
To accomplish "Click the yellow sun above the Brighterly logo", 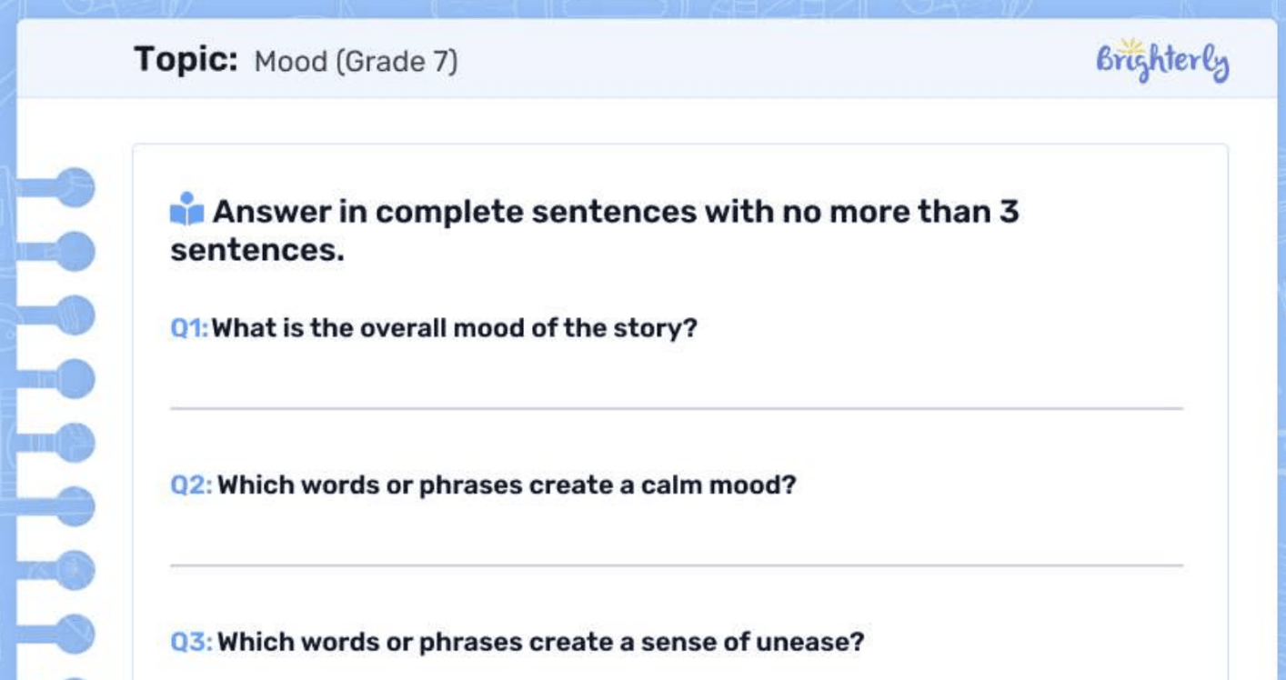I will (1130, 45).
